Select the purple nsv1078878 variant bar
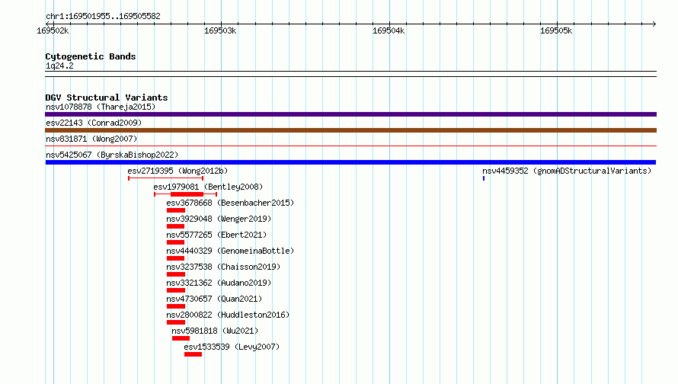 click(350, 114)
